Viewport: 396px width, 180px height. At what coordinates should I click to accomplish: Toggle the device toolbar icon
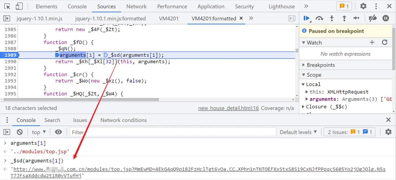click(x=19, y=6)
